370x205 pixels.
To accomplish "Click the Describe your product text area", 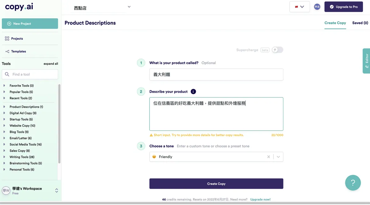I will coord(216,114).
